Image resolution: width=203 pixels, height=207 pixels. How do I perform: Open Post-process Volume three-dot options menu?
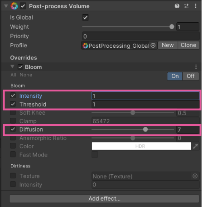(196, 6)
